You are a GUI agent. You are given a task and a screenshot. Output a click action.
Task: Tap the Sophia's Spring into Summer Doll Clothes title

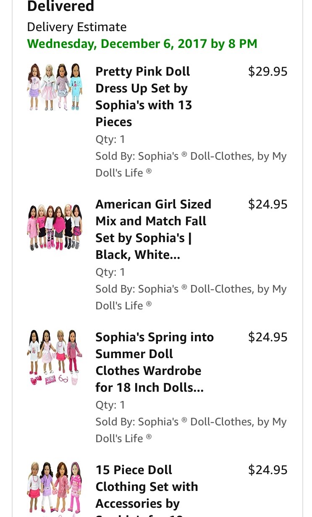click(155, 362)
